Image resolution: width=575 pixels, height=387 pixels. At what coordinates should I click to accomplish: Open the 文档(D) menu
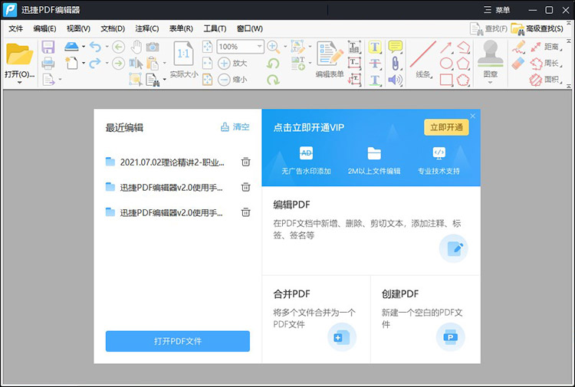(113, 28)
